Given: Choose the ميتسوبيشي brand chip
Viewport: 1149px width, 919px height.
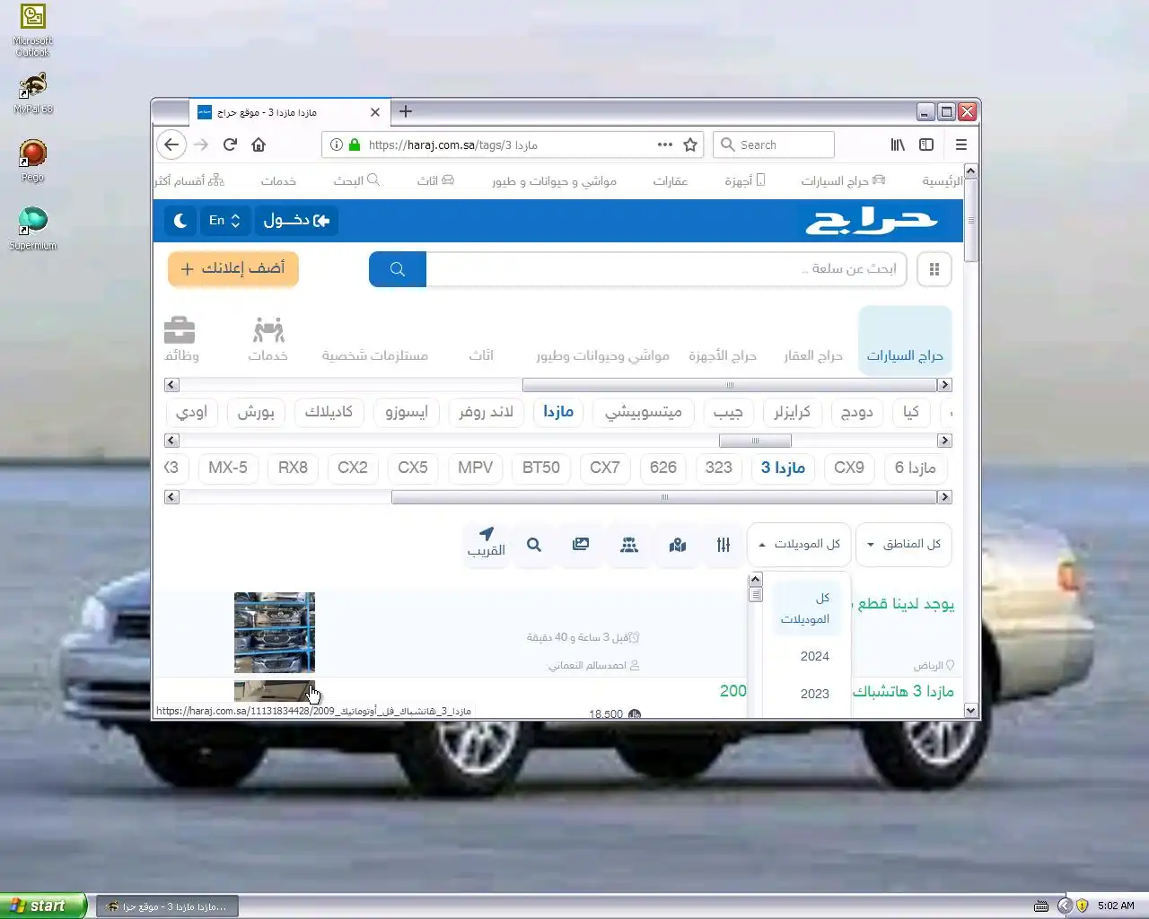Looking at the screenshot, I should point(644,412).
